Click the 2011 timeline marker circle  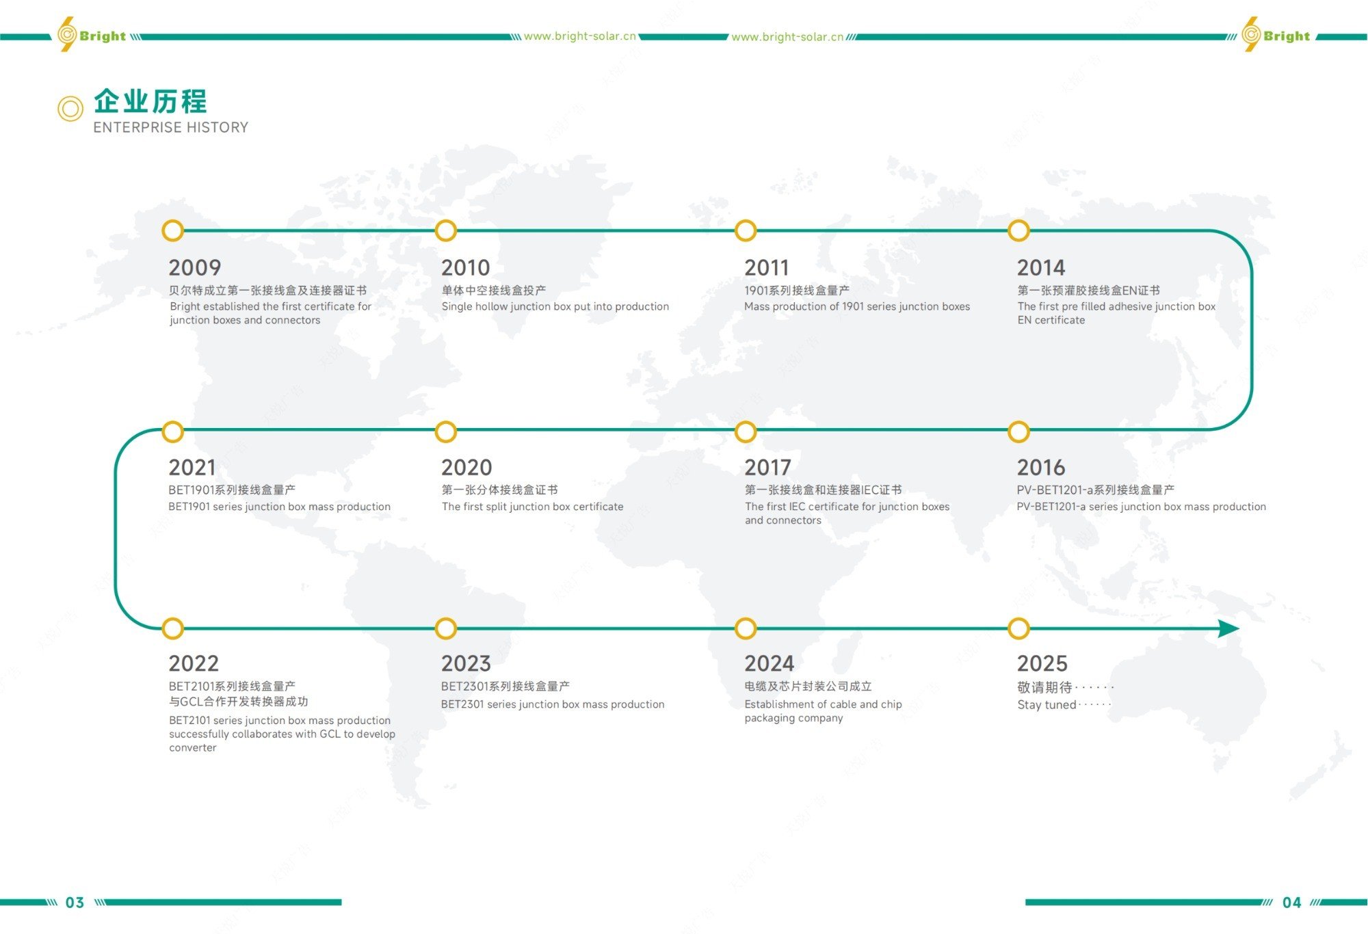coord(745,230)
